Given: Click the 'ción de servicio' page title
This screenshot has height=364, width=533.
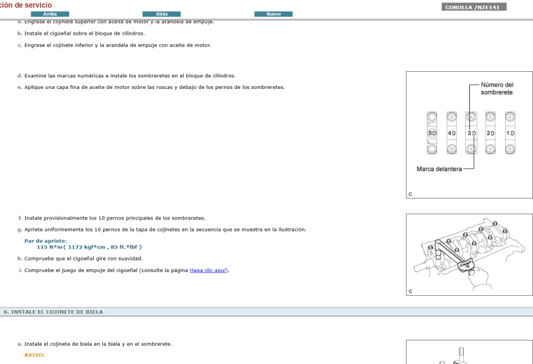Looking at the screenshot, I should pyautogui.click(x=26, y=5).
